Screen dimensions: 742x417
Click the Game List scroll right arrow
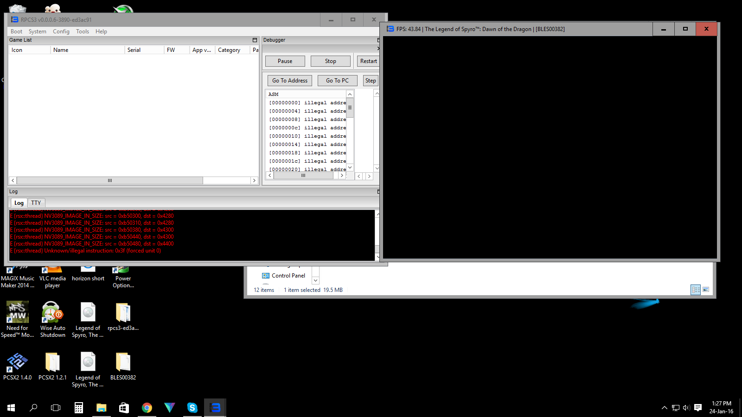coord(254,181)
